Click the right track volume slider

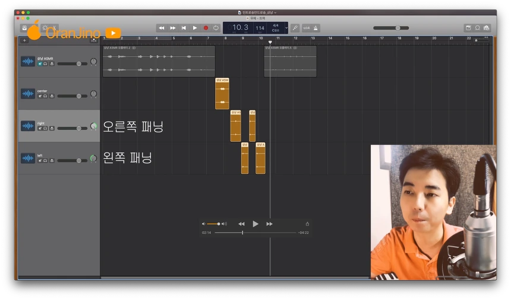pyautogui.click(x=72, y=128)
